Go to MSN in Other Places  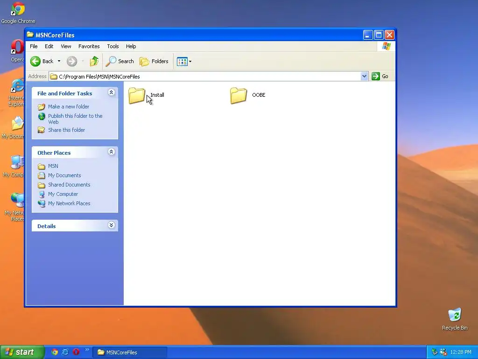[x=53, y=166]
